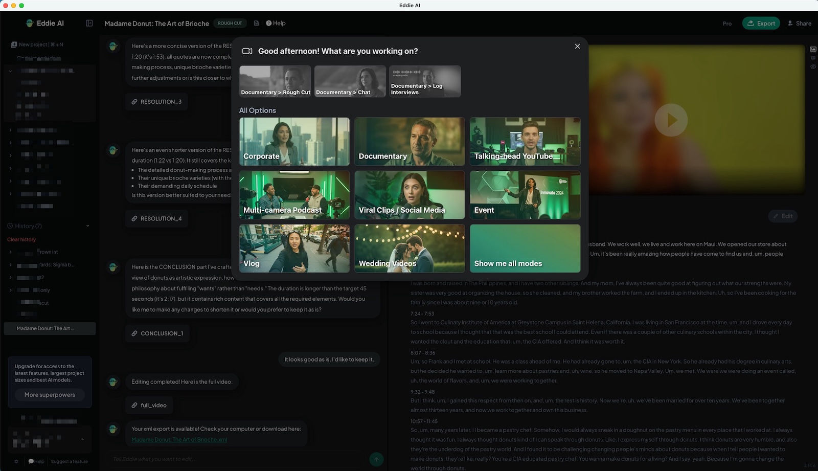The height and width of the screenshot is (471, 818).
Task: Expand the history item ending 'rown int'
Action: (x=10, y=252)
